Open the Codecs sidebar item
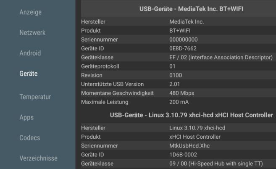 coord(30,137)
